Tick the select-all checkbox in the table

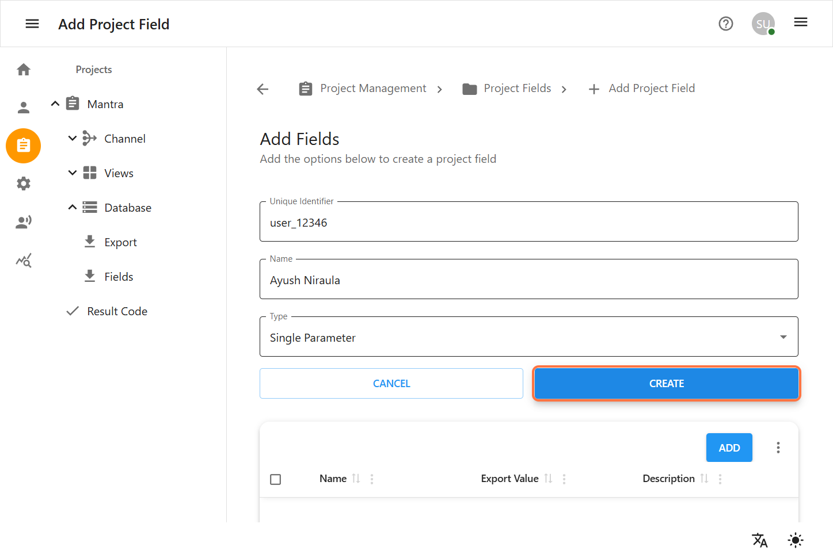(275, 479)
